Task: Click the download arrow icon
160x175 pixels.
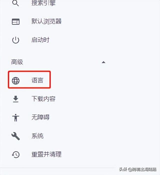Action: pyautogui.click(x=16, y=99)
